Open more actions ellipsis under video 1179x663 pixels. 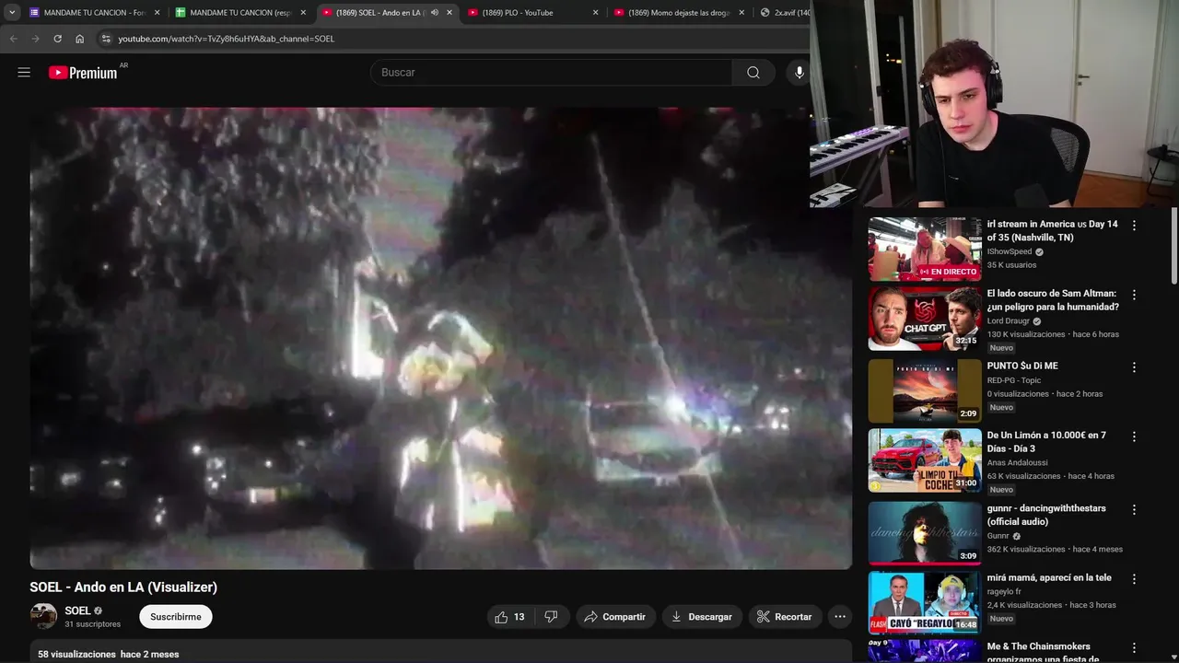pyautogui.click(x=839, y=617)
